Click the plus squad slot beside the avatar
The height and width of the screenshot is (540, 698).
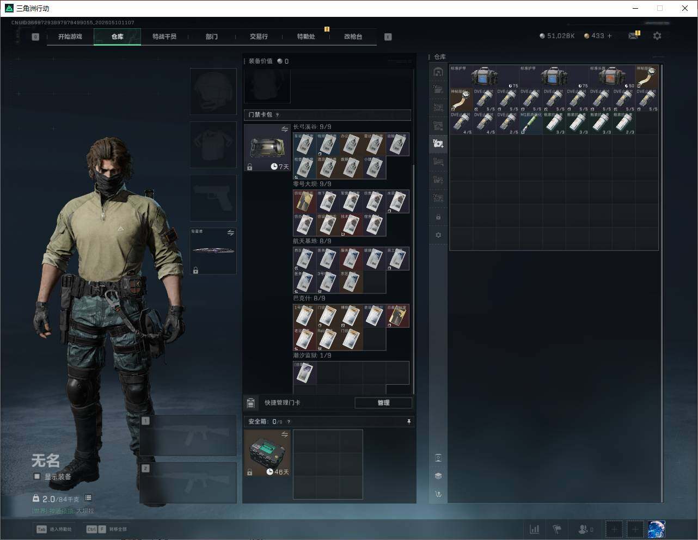tap(635, 529)
